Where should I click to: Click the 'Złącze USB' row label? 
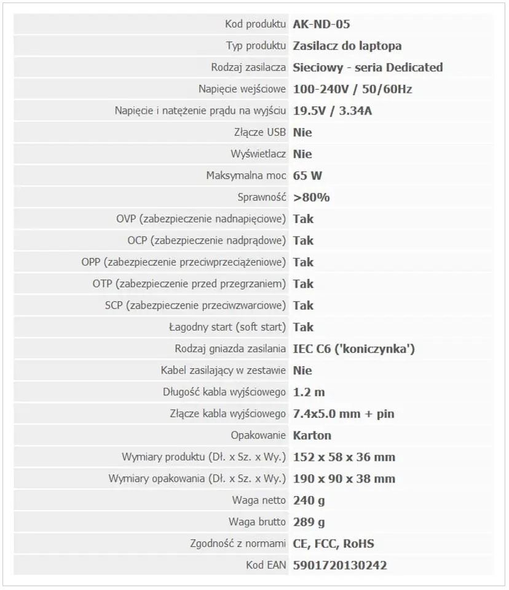(260, 133)
